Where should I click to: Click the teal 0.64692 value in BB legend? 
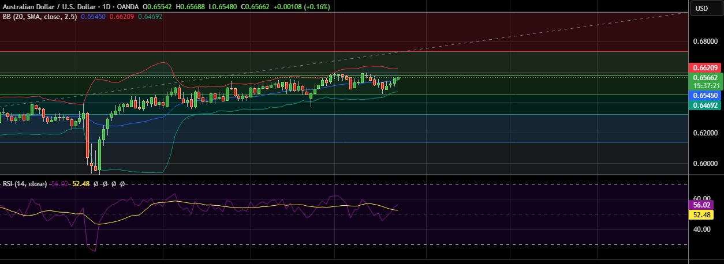[x=149, y=17]
